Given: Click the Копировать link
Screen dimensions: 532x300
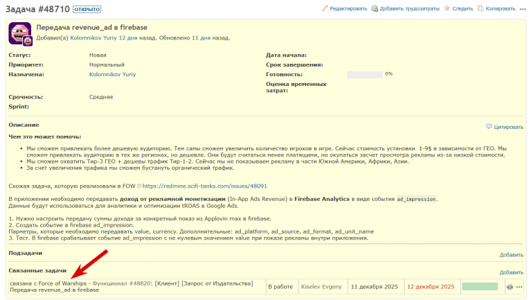Looking at the screenshot, I should coord(500,8).
